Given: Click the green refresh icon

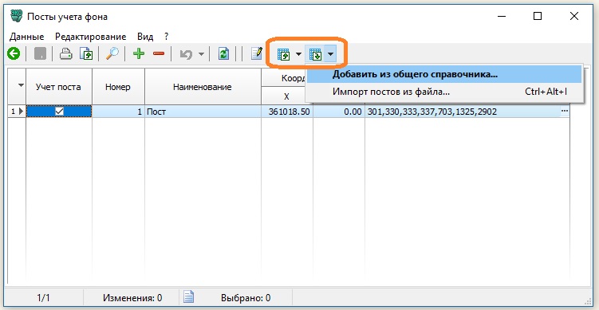Looking at the screenshot, I should pyautogui.click(x=223, y=54).
